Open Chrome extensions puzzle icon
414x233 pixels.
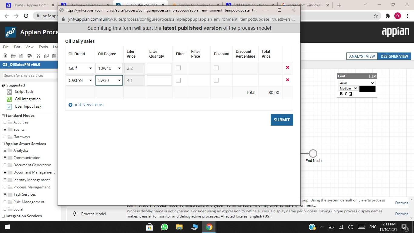[388, 16]
